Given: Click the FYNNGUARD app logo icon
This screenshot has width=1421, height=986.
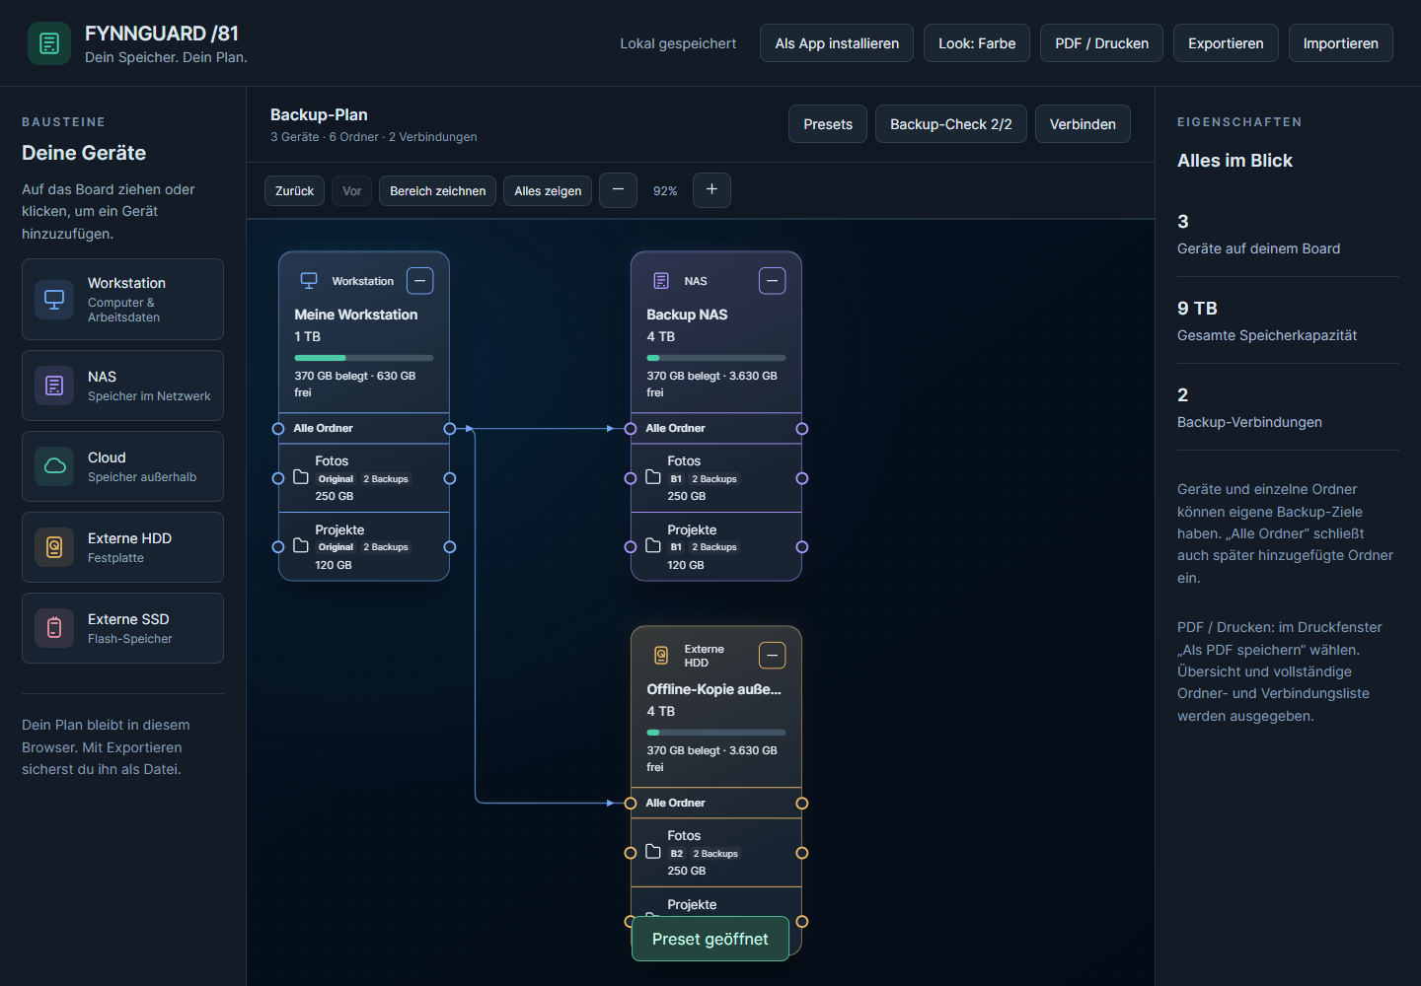Looking at the screenshot, I should point(49,43).
